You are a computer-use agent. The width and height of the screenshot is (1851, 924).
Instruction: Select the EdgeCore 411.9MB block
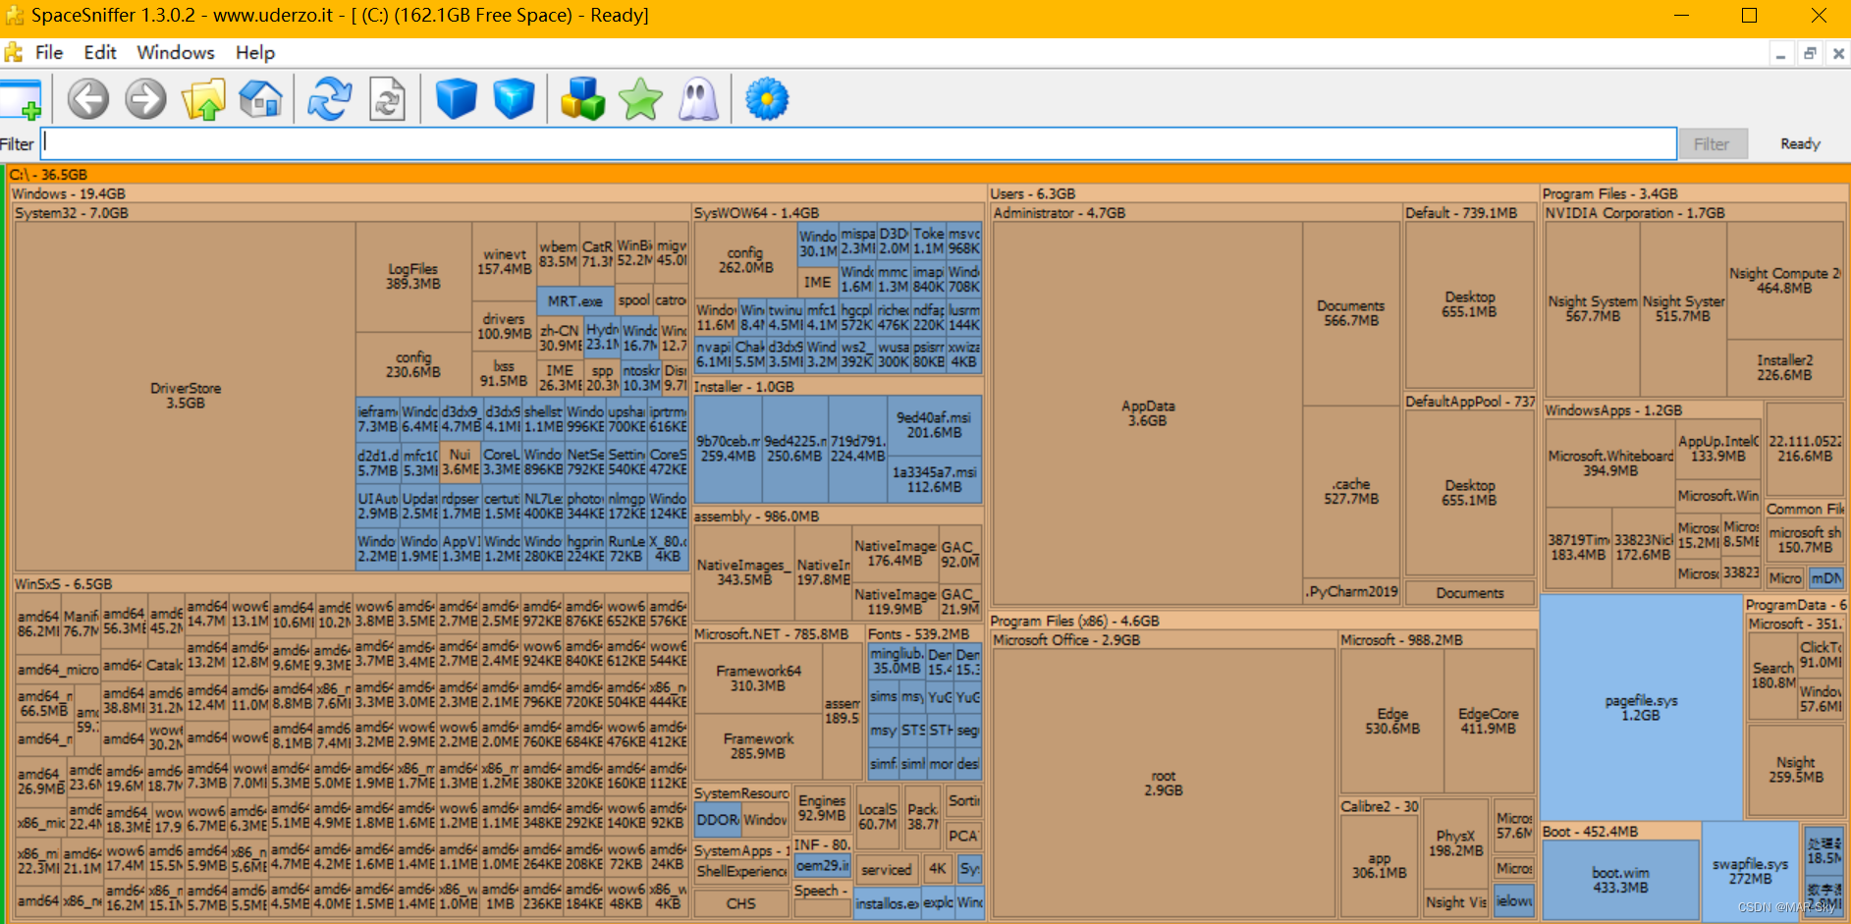[x=1488, y=721]
